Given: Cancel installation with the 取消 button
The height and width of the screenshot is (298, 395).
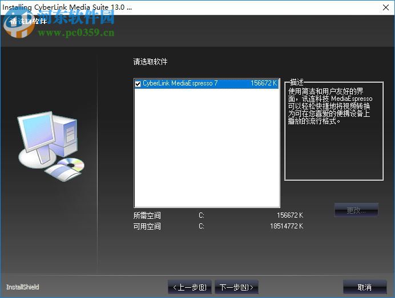Looking at the screenshot, I should click(x=365, y=287).
